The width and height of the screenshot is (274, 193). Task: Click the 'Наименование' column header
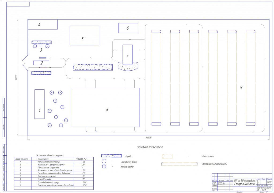tap(43, 159)
